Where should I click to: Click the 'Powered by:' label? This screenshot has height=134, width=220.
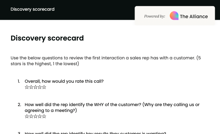pyautogui.click(x=155, y=16)
